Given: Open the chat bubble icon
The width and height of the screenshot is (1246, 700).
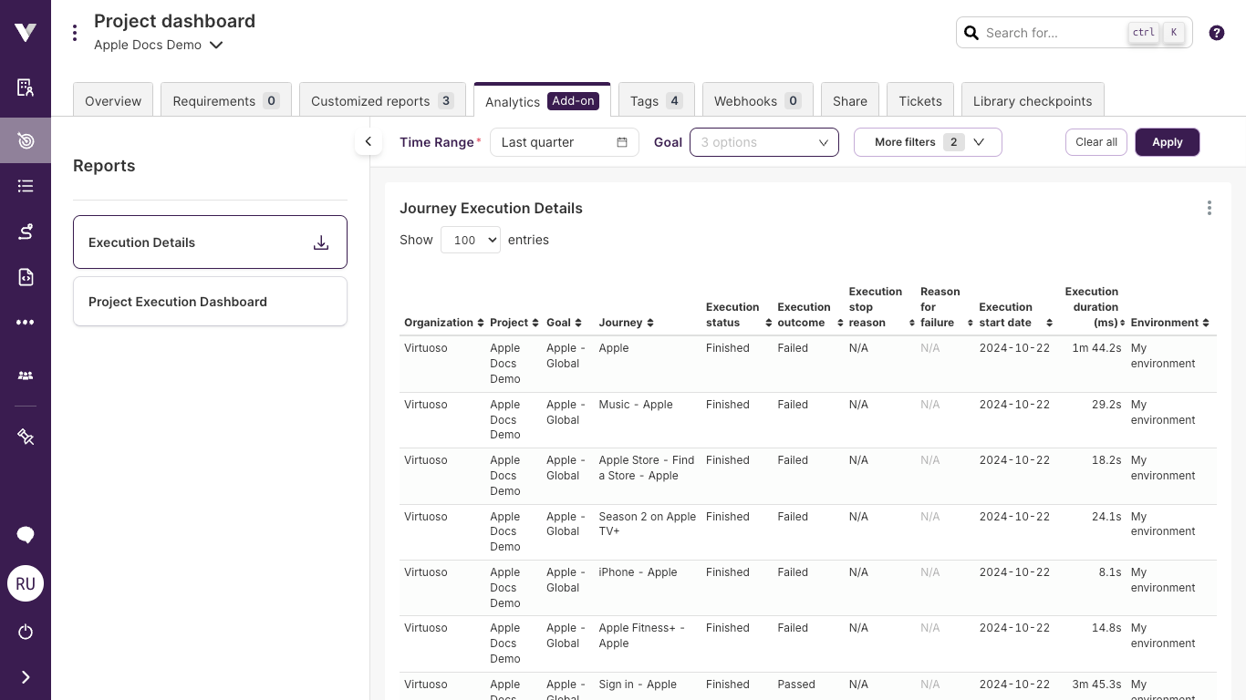Looking at the screenshot, I should click(26, 535).
